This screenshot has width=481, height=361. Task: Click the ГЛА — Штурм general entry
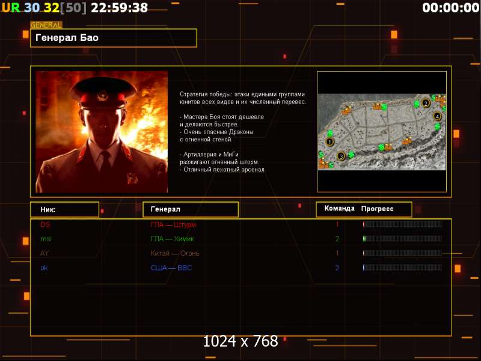[x=173, y=224]
